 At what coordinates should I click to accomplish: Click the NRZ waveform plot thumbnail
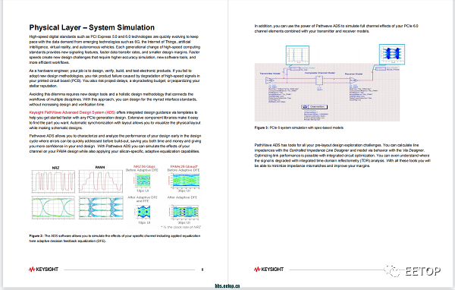tap(53, 181)
